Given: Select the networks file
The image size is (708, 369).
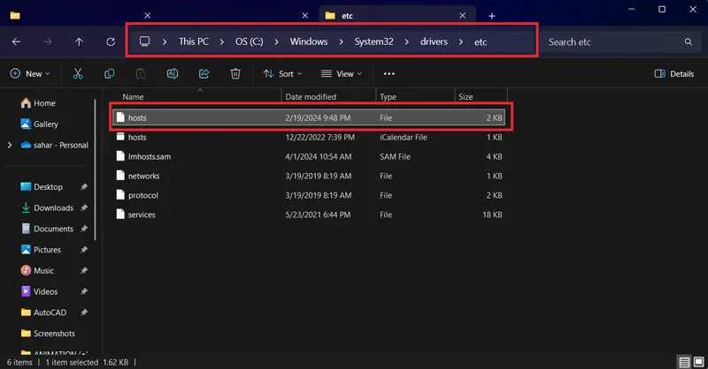Looking at the screenshot, I should pyautogui.click(x=309, y=177).
